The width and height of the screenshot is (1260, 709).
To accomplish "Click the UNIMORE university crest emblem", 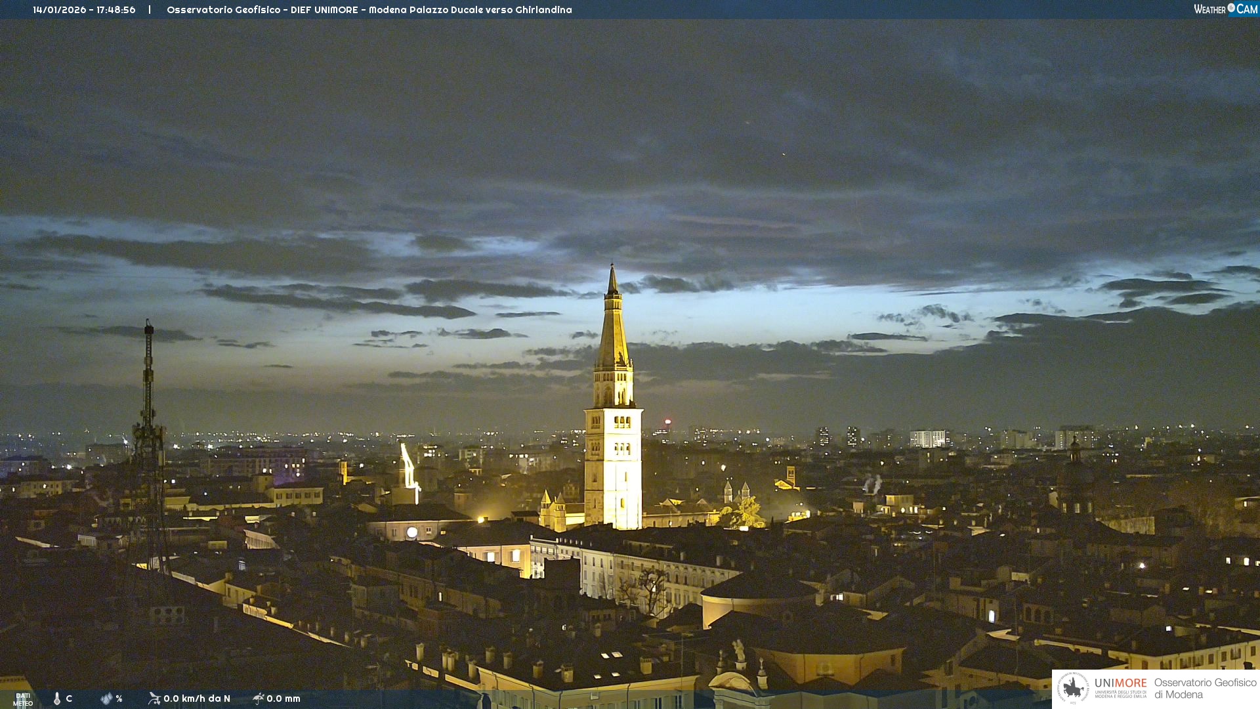I will (x=1073, y=688).
